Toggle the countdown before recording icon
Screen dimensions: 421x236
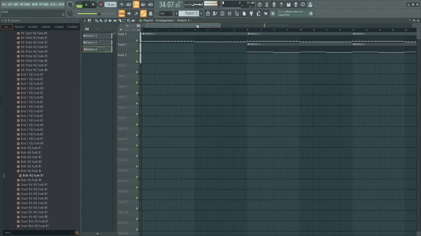coord(136,5)
